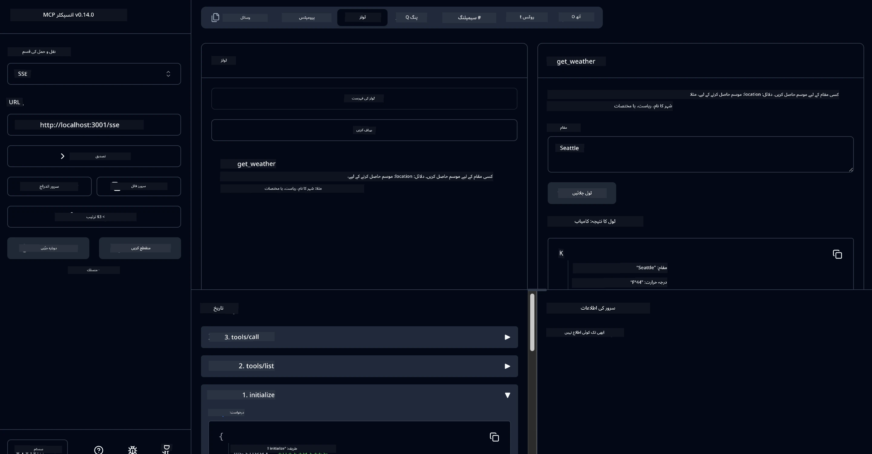
Task: Click the صاف کریں (Clear) button
Action: [x=364, y=130]
